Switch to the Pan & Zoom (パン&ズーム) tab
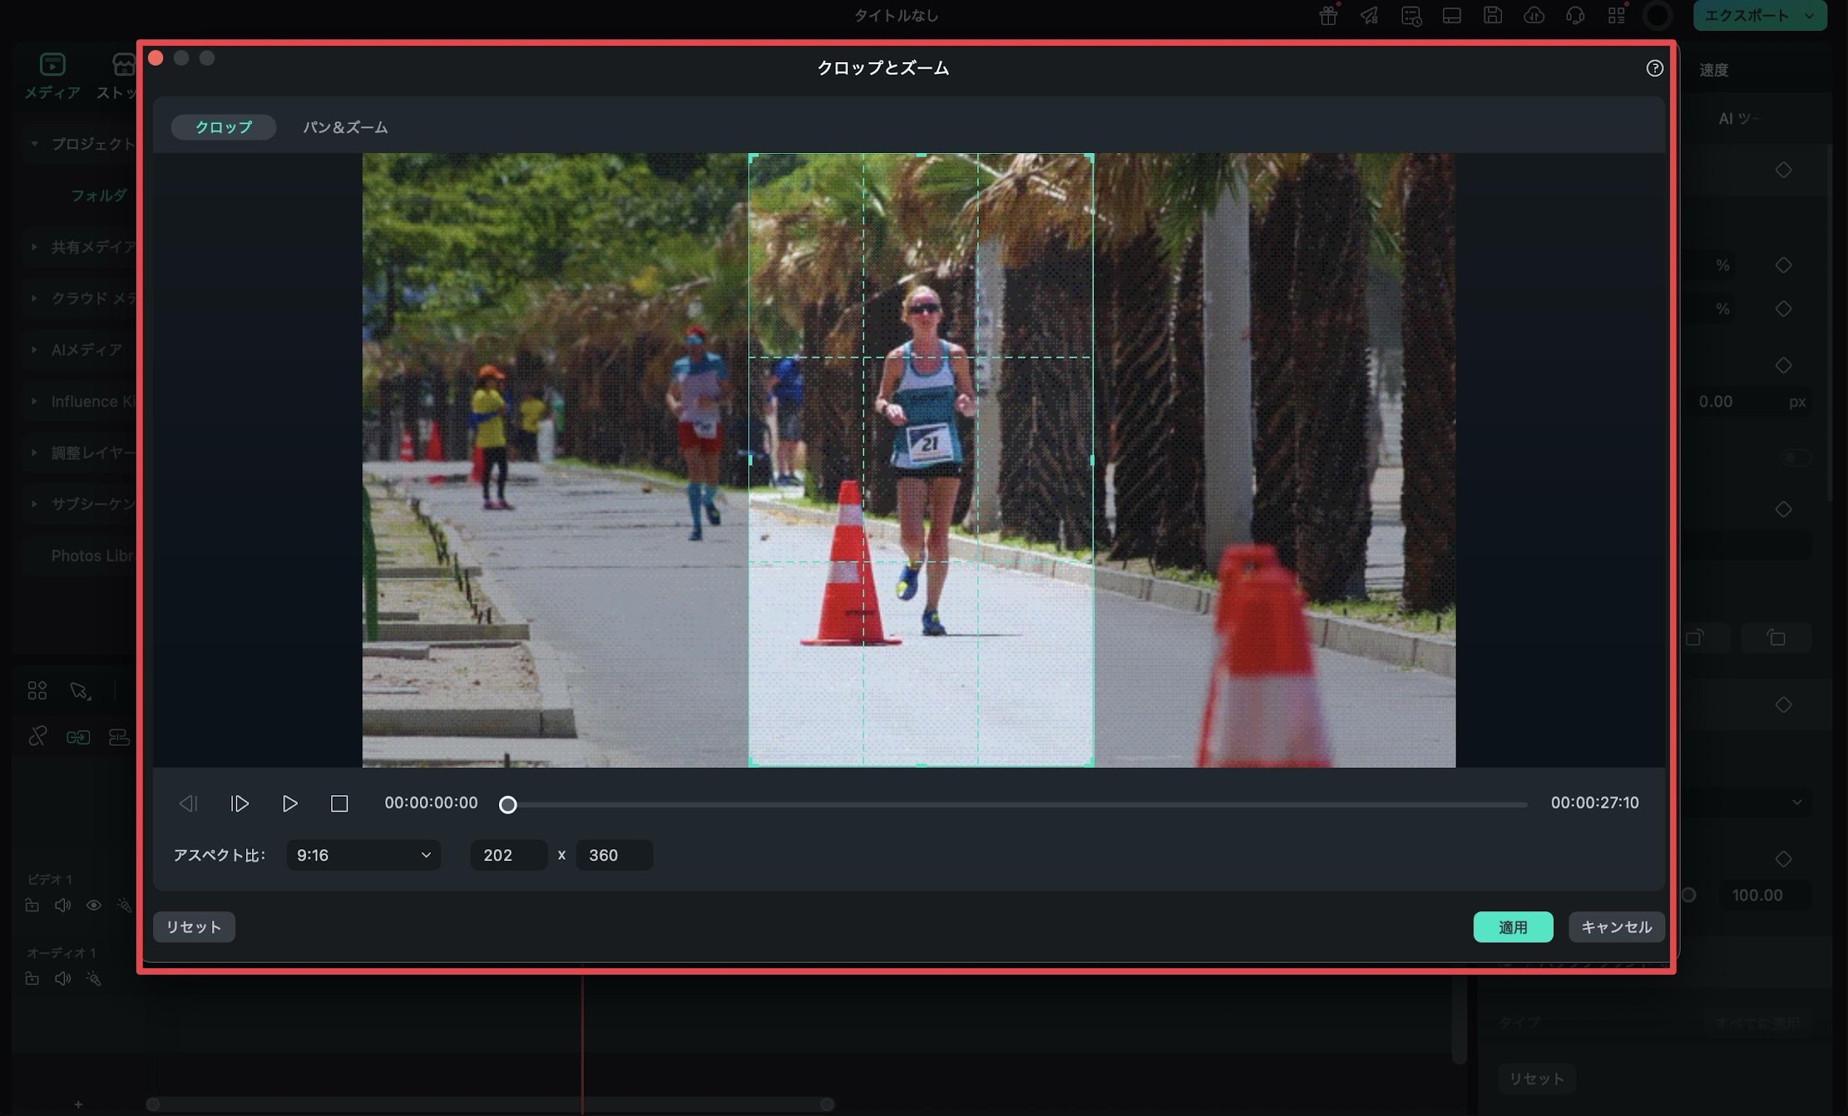 (345, 126)
